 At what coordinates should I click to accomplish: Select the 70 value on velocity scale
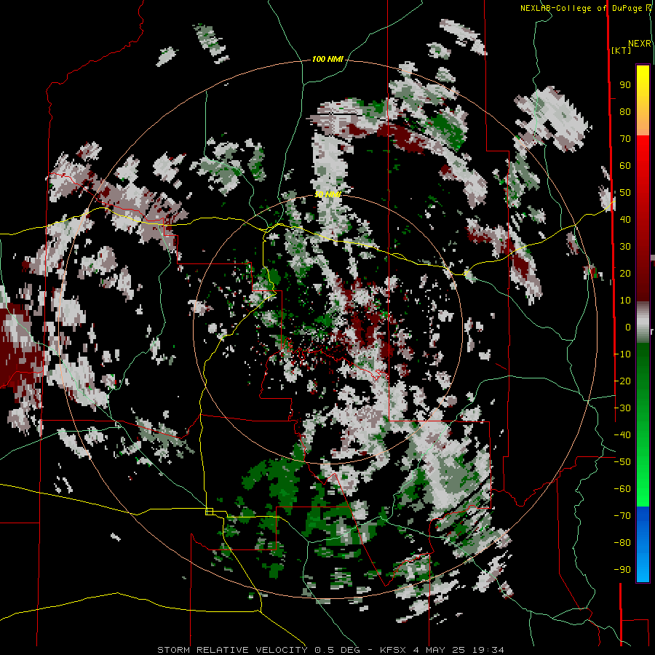[625, 139]
